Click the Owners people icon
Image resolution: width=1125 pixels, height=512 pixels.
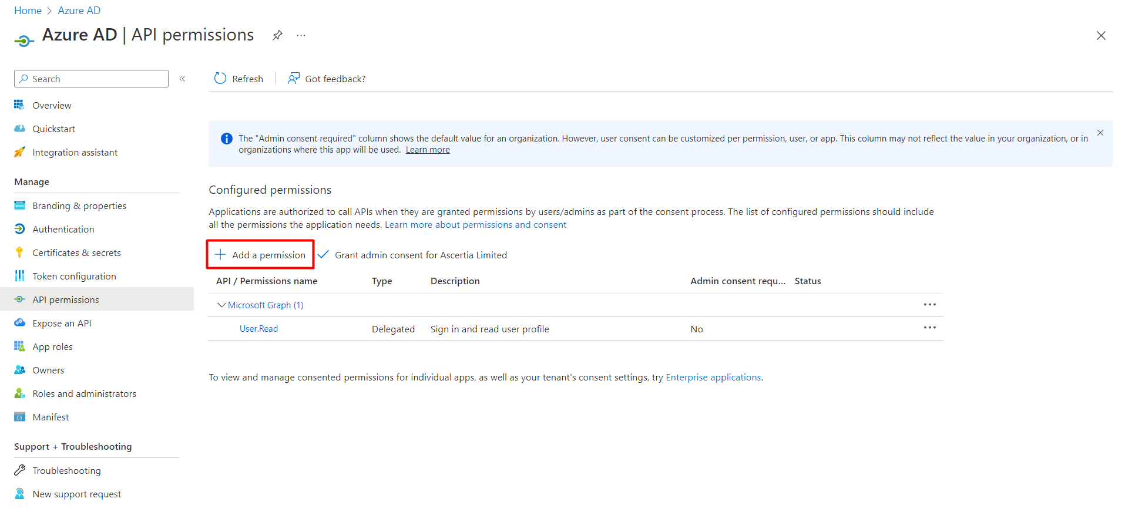tap(19, 370)
